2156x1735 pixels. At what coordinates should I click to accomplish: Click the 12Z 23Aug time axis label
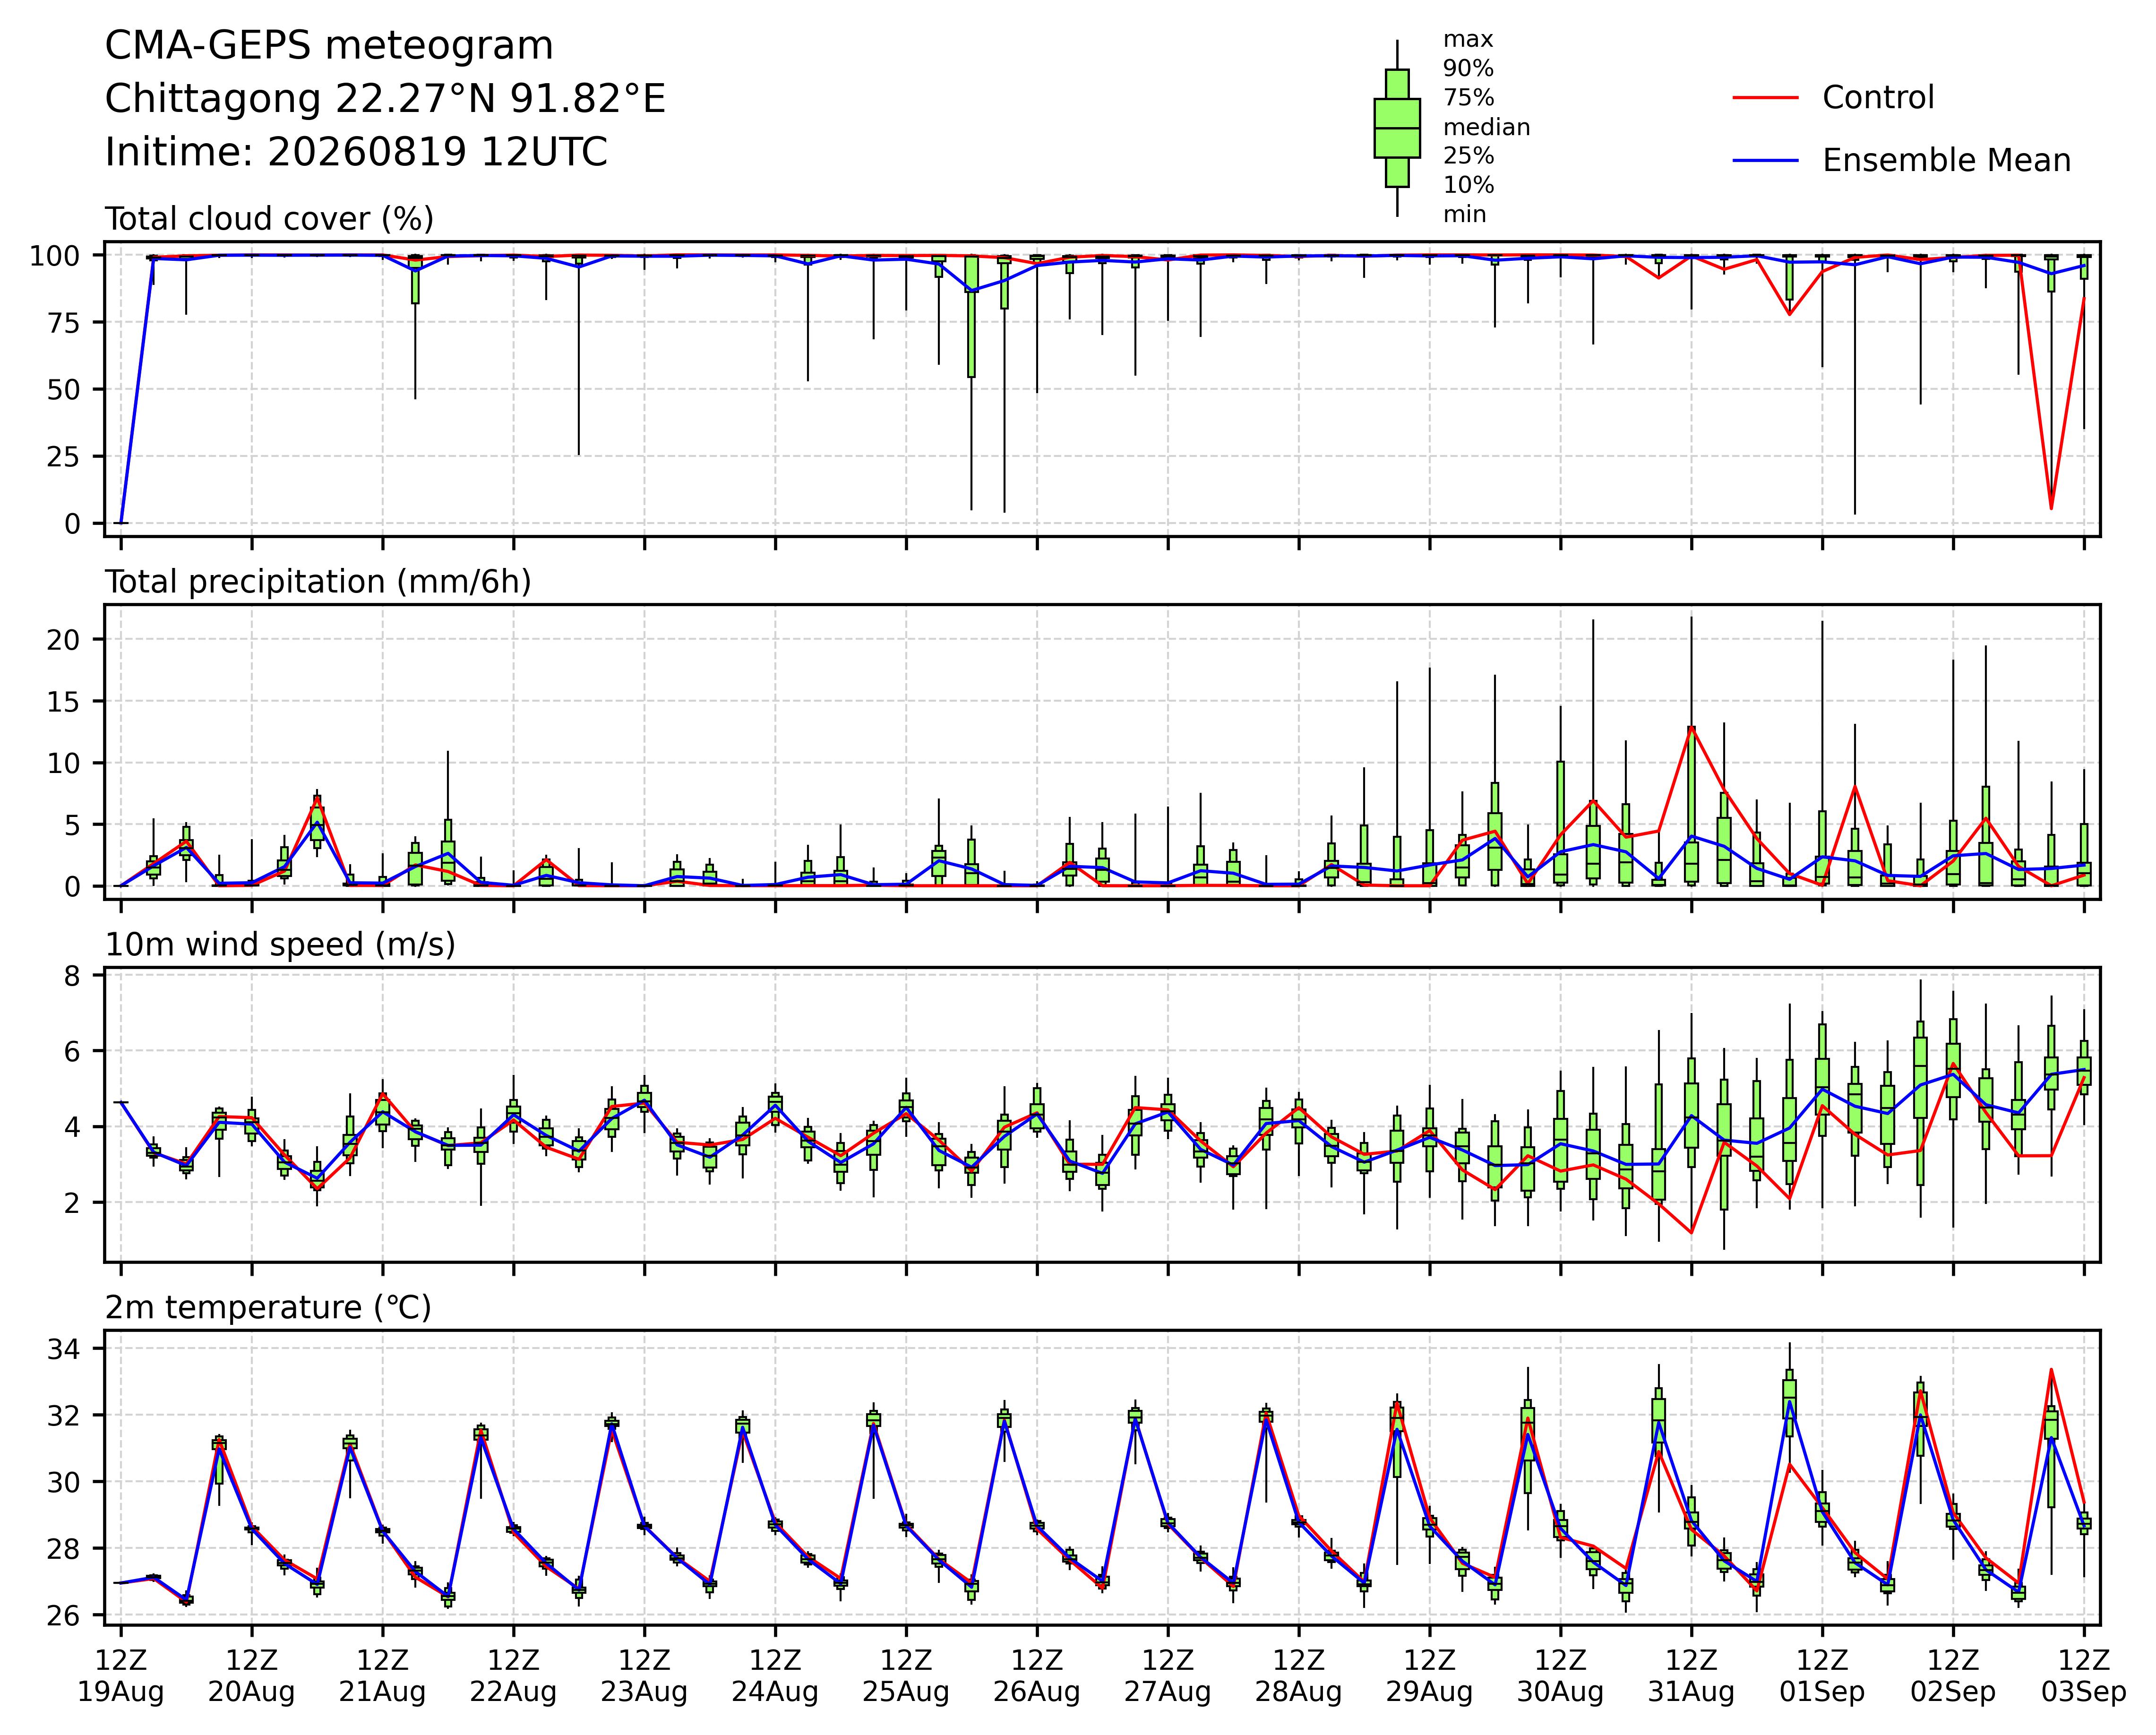coord(644,1676)
